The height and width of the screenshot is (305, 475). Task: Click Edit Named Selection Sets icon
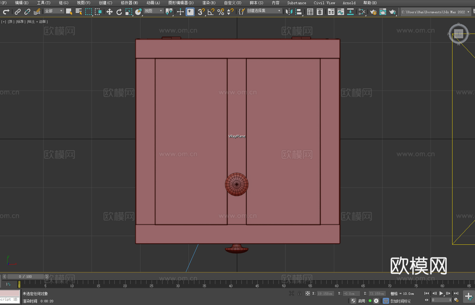click(x=242, y=12)
